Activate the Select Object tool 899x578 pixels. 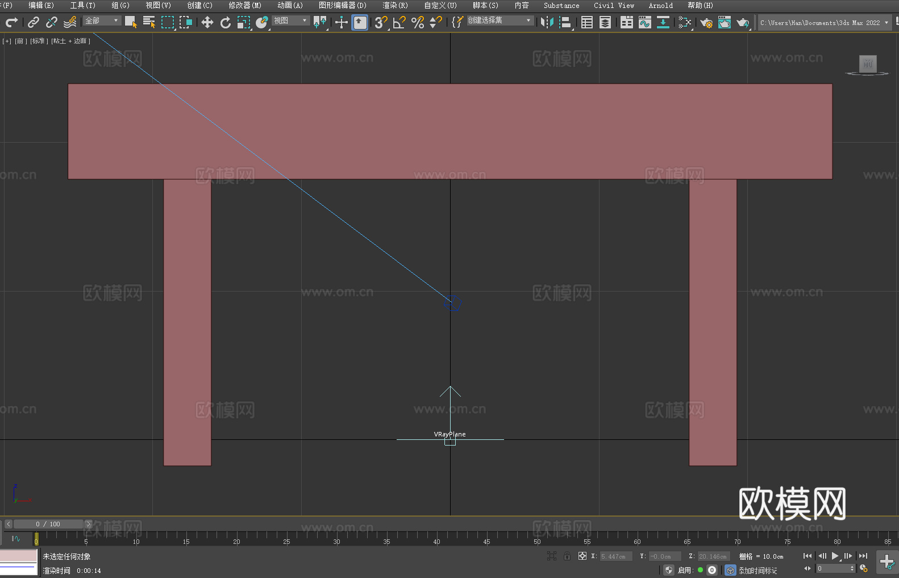point(131,22)
